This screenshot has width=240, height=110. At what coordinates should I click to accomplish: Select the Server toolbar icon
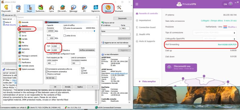coord(29,8)
